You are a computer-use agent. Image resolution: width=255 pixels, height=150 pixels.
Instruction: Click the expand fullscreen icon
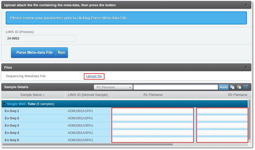(x=246, y=87)
